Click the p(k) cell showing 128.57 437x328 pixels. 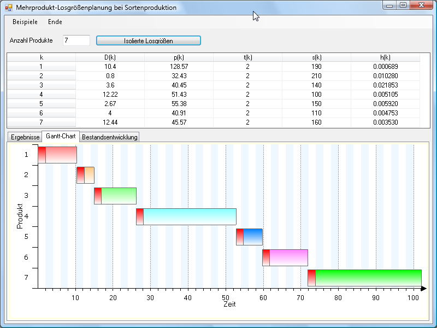point(179,67)
